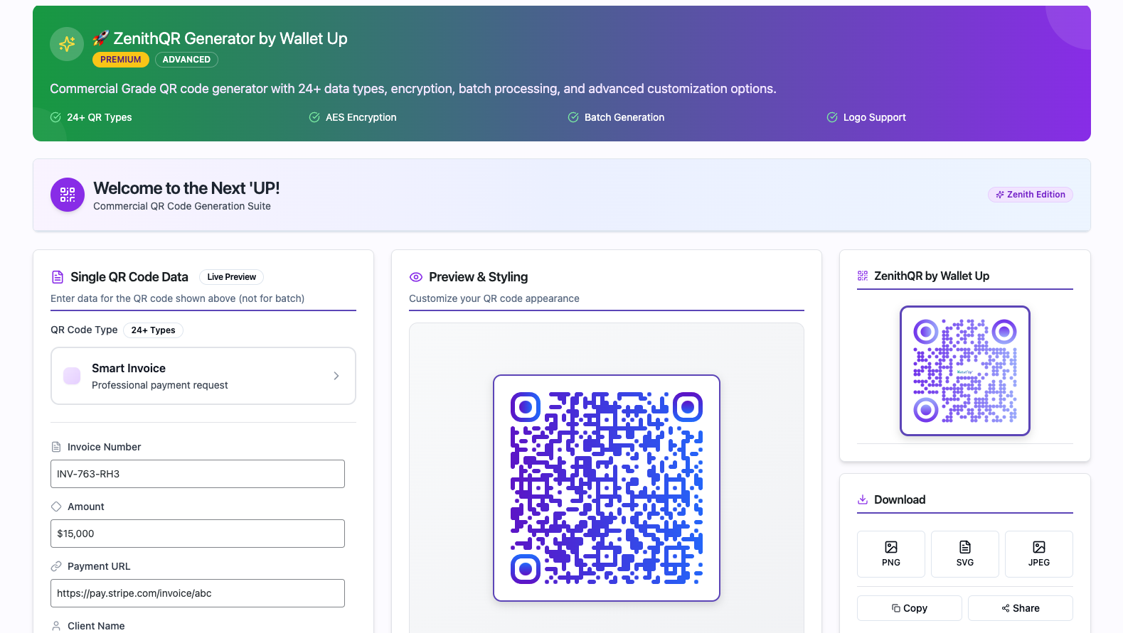This screenshot has width=1123, height=633.
Task: Click the Payment URL input field
Action: 198,593
